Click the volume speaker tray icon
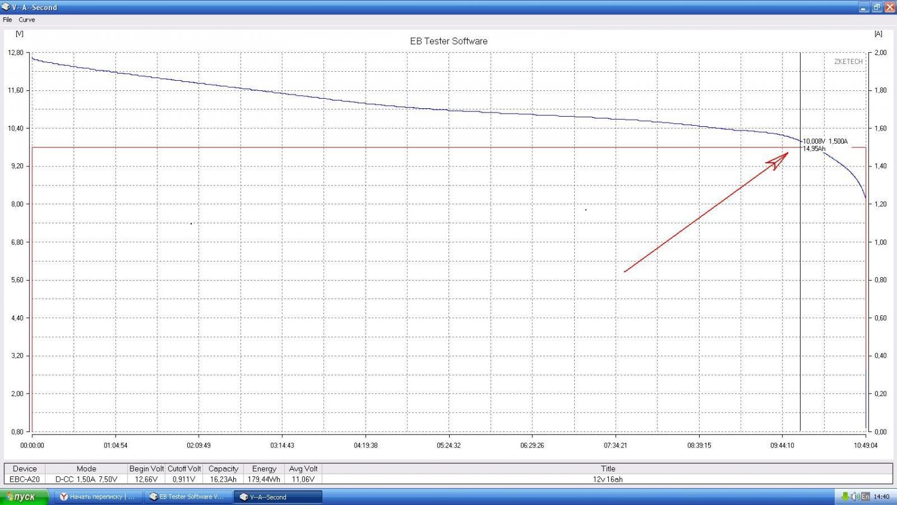 [855, 497]
